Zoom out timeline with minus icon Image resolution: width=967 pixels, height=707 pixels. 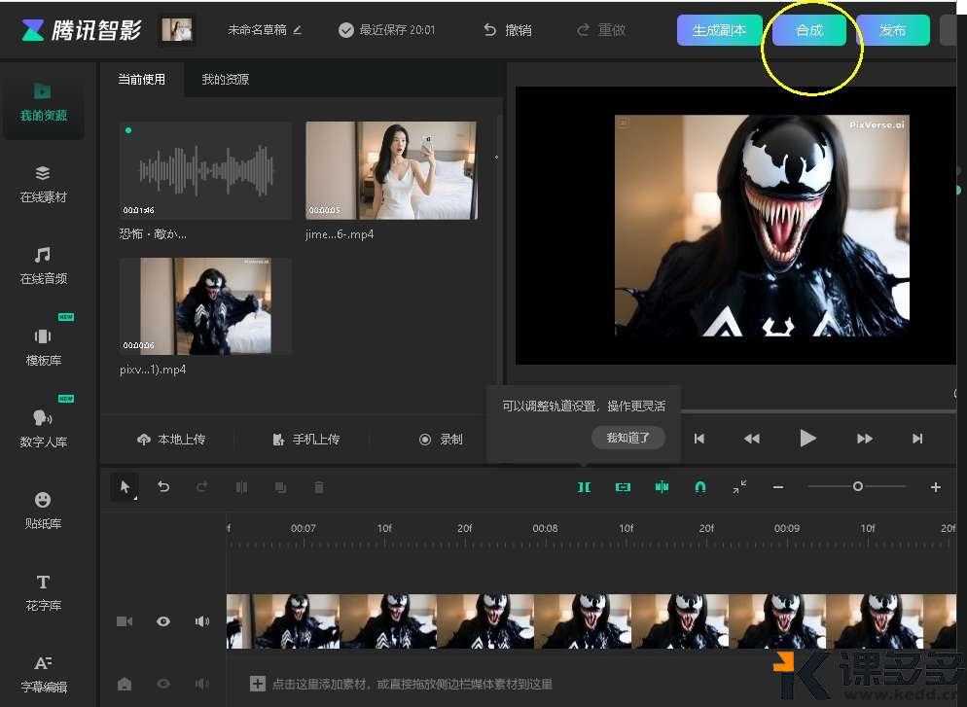tap(778, 487)
